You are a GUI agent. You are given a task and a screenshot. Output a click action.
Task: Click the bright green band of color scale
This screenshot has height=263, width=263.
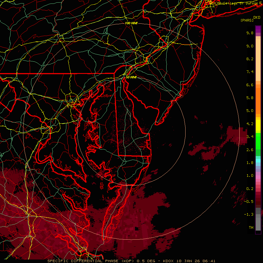pyautogui.click(x=258, y=141)
